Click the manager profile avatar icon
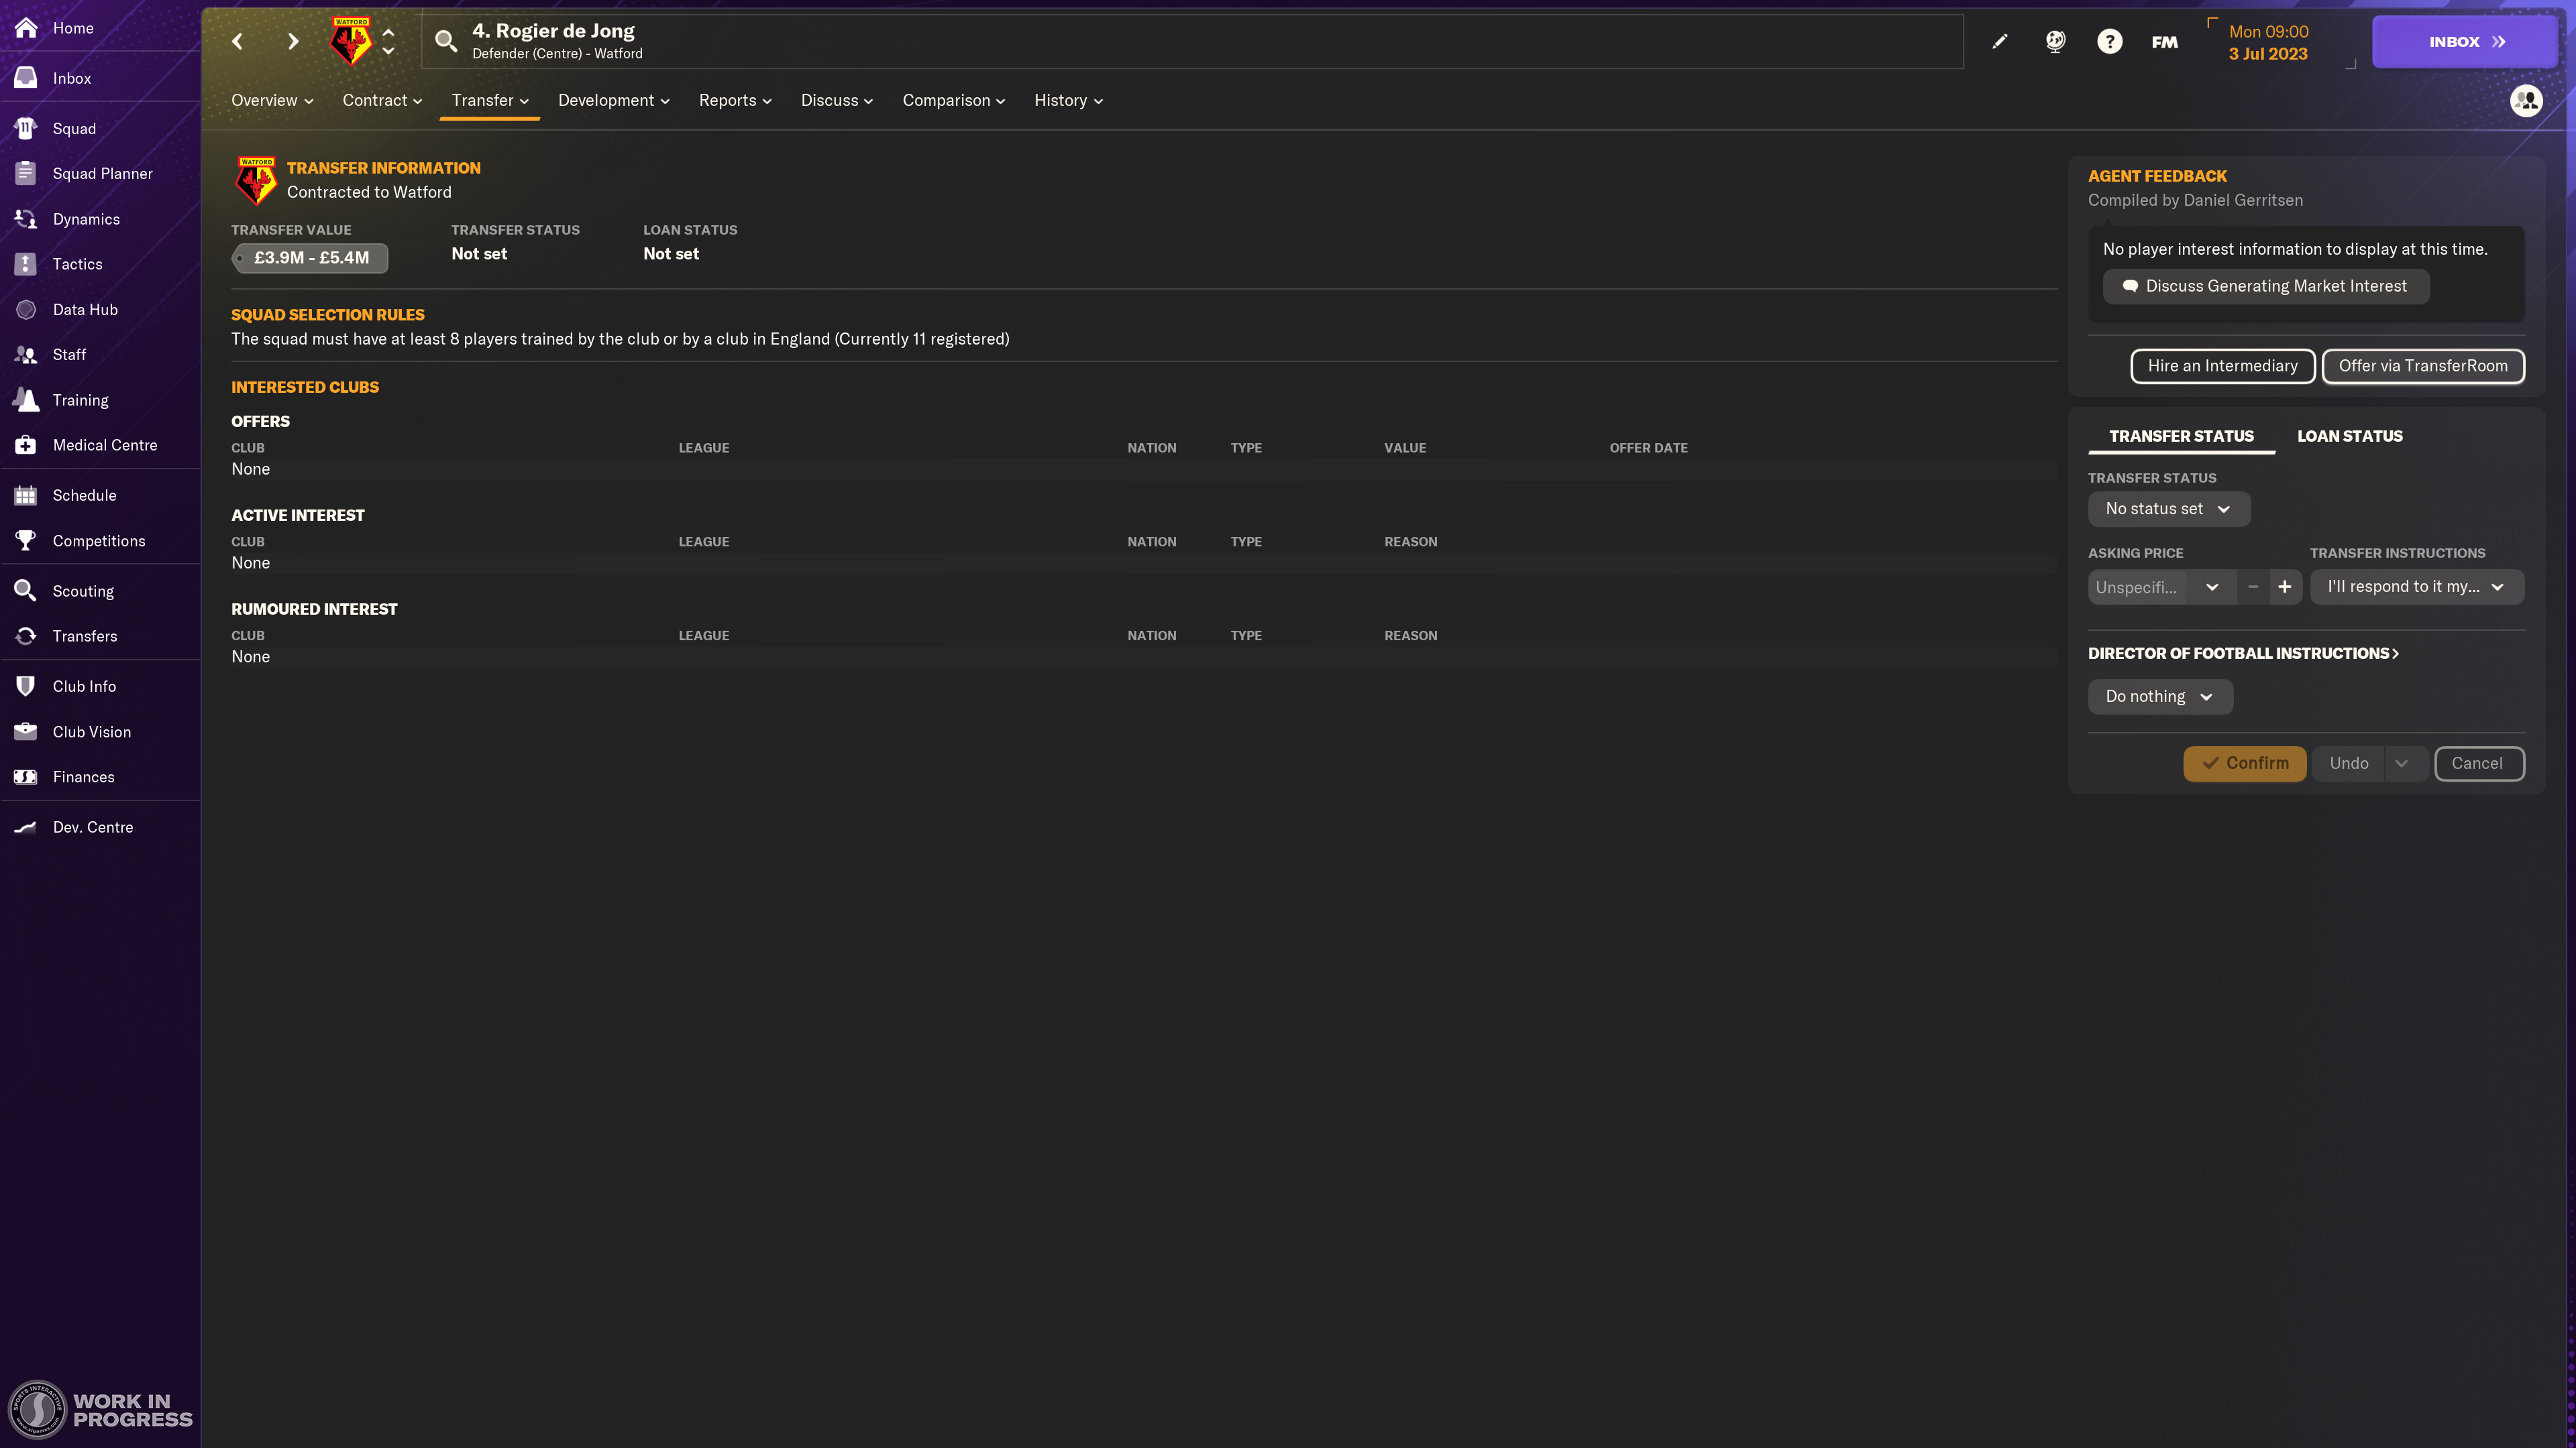 (x=2526, y=100)
